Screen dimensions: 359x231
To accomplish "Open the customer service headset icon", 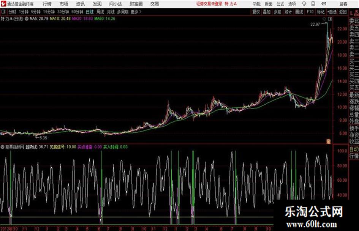I will point(304,4).
